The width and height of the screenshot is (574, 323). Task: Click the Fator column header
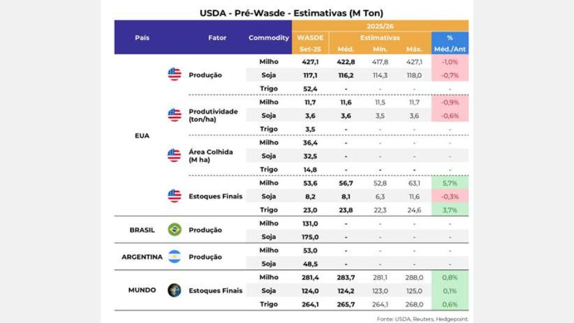tap(217, 38)
